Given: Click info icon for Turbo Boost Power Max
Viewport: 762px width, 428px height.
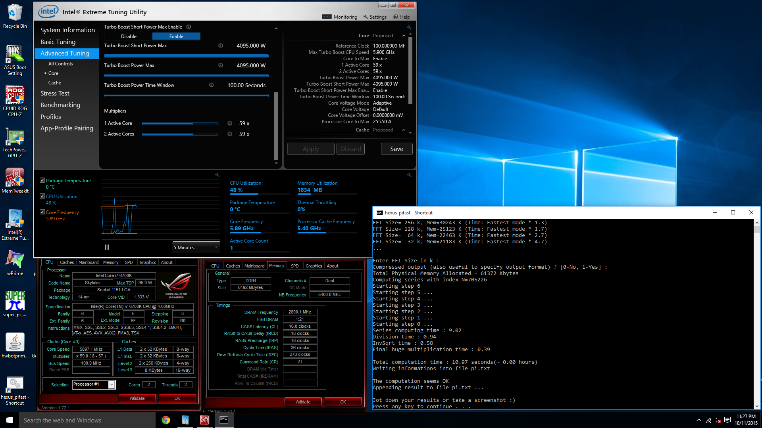Looking at the screenshot, I should [221, 65].
